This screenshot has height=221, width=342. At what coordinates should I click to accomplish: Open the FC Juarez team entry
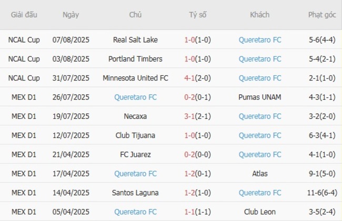135,155
